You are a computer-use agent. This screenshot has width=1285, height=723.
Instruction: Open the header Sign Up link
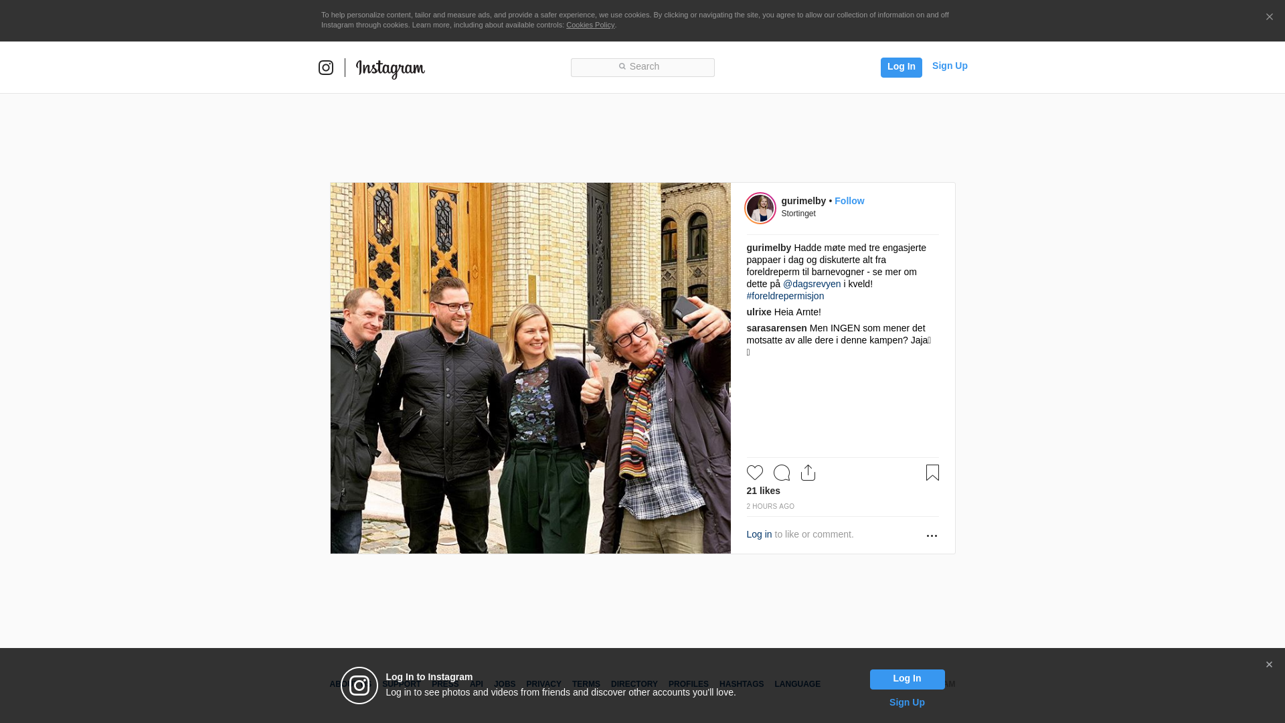[950, 66]
